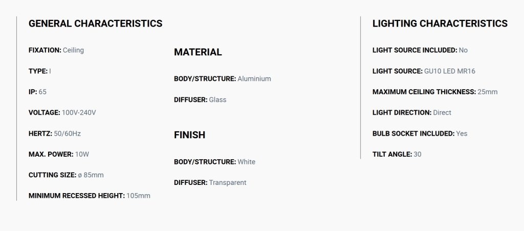Click the Diffuser Transparent entry

pos(210,182)
